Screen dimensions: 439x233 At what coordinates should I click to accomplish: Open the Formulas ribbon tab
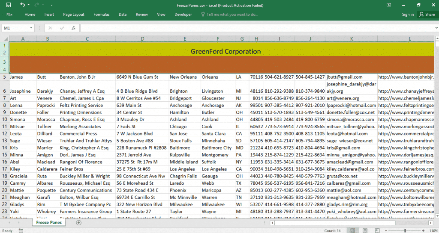point(101,15)
